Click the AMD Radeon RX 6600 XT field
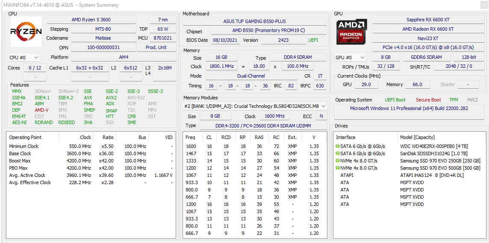Viewport: 489px width, 243px height. coord(427,29)
